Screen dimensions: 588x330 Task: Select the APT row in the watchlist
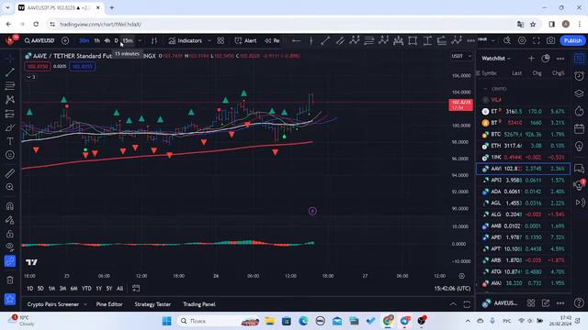point(523,248)
